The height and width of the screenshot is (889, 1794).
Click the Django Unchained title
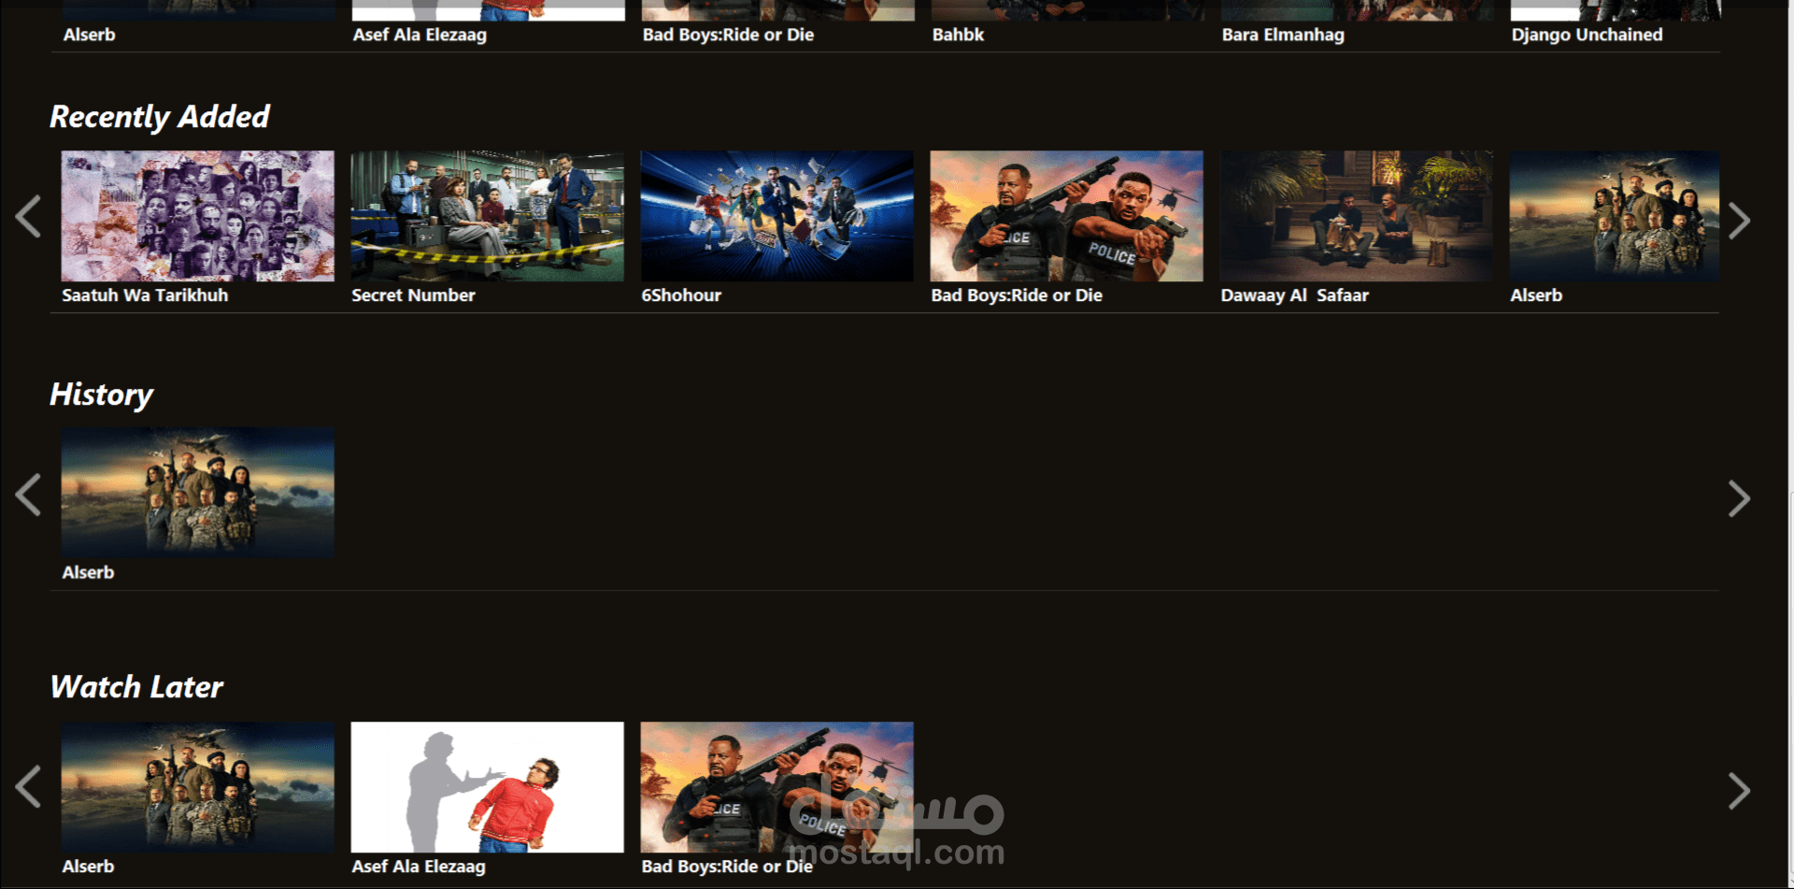(1587, 35)
